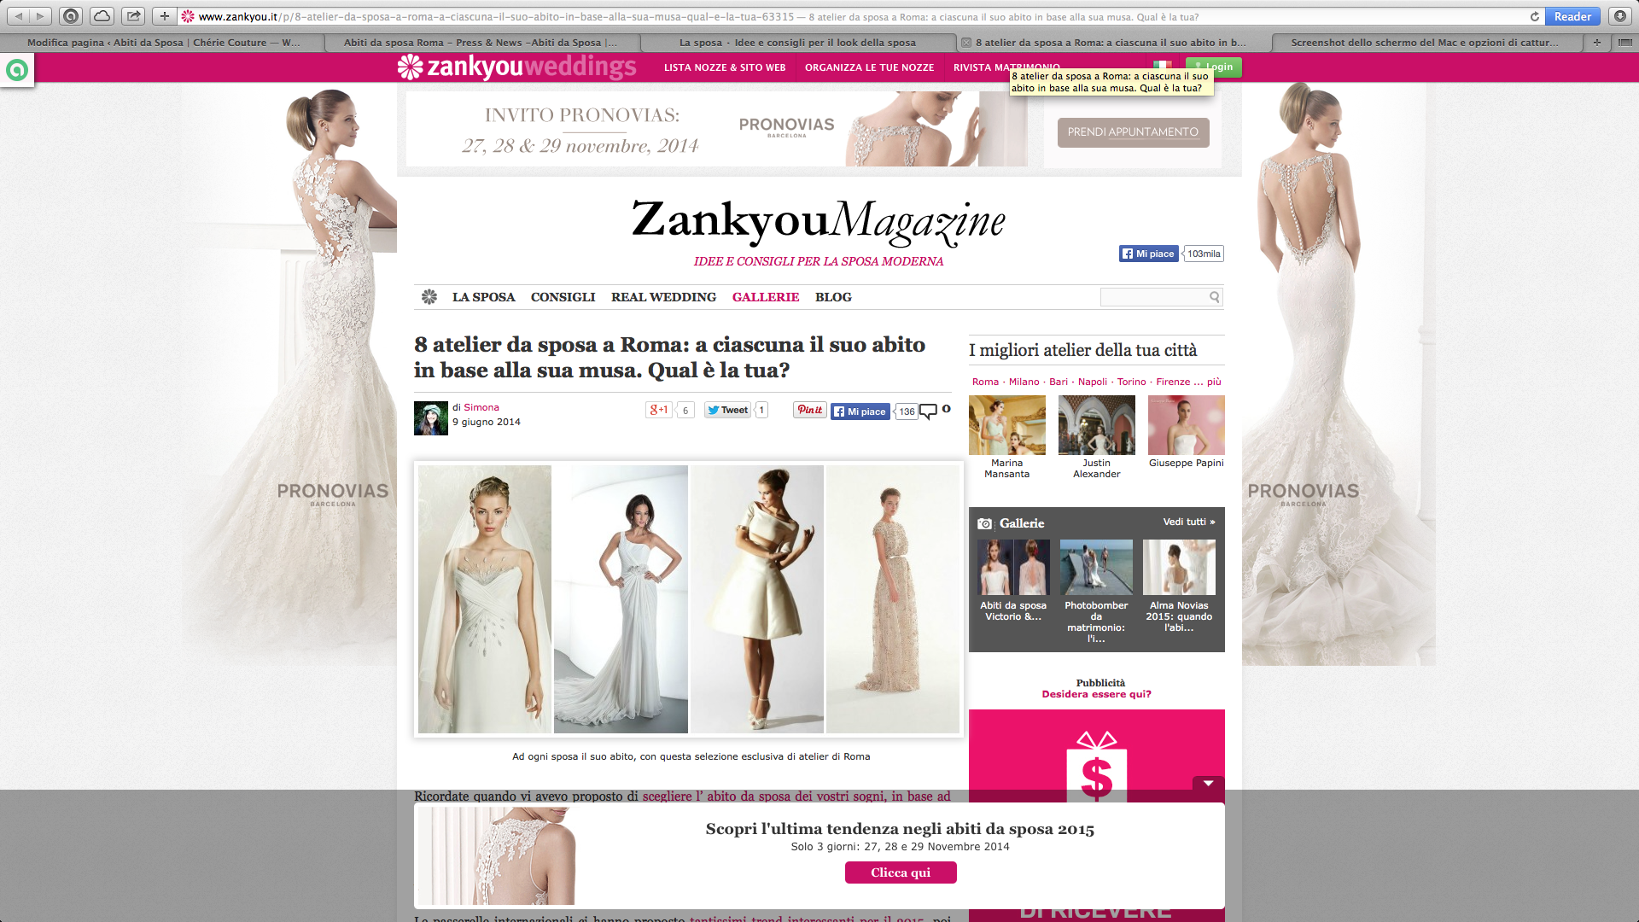Click the Tweet button
The height and width of the screenshot is (922, 1639).
pyautogui.click(x=727, y=410)
